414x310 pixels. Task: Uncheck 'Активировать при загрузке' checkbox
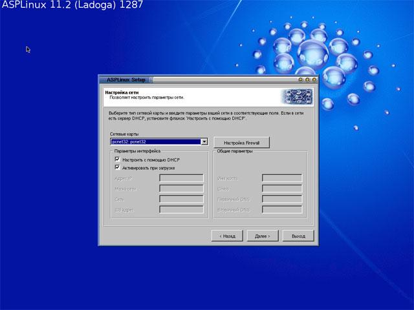117,167
